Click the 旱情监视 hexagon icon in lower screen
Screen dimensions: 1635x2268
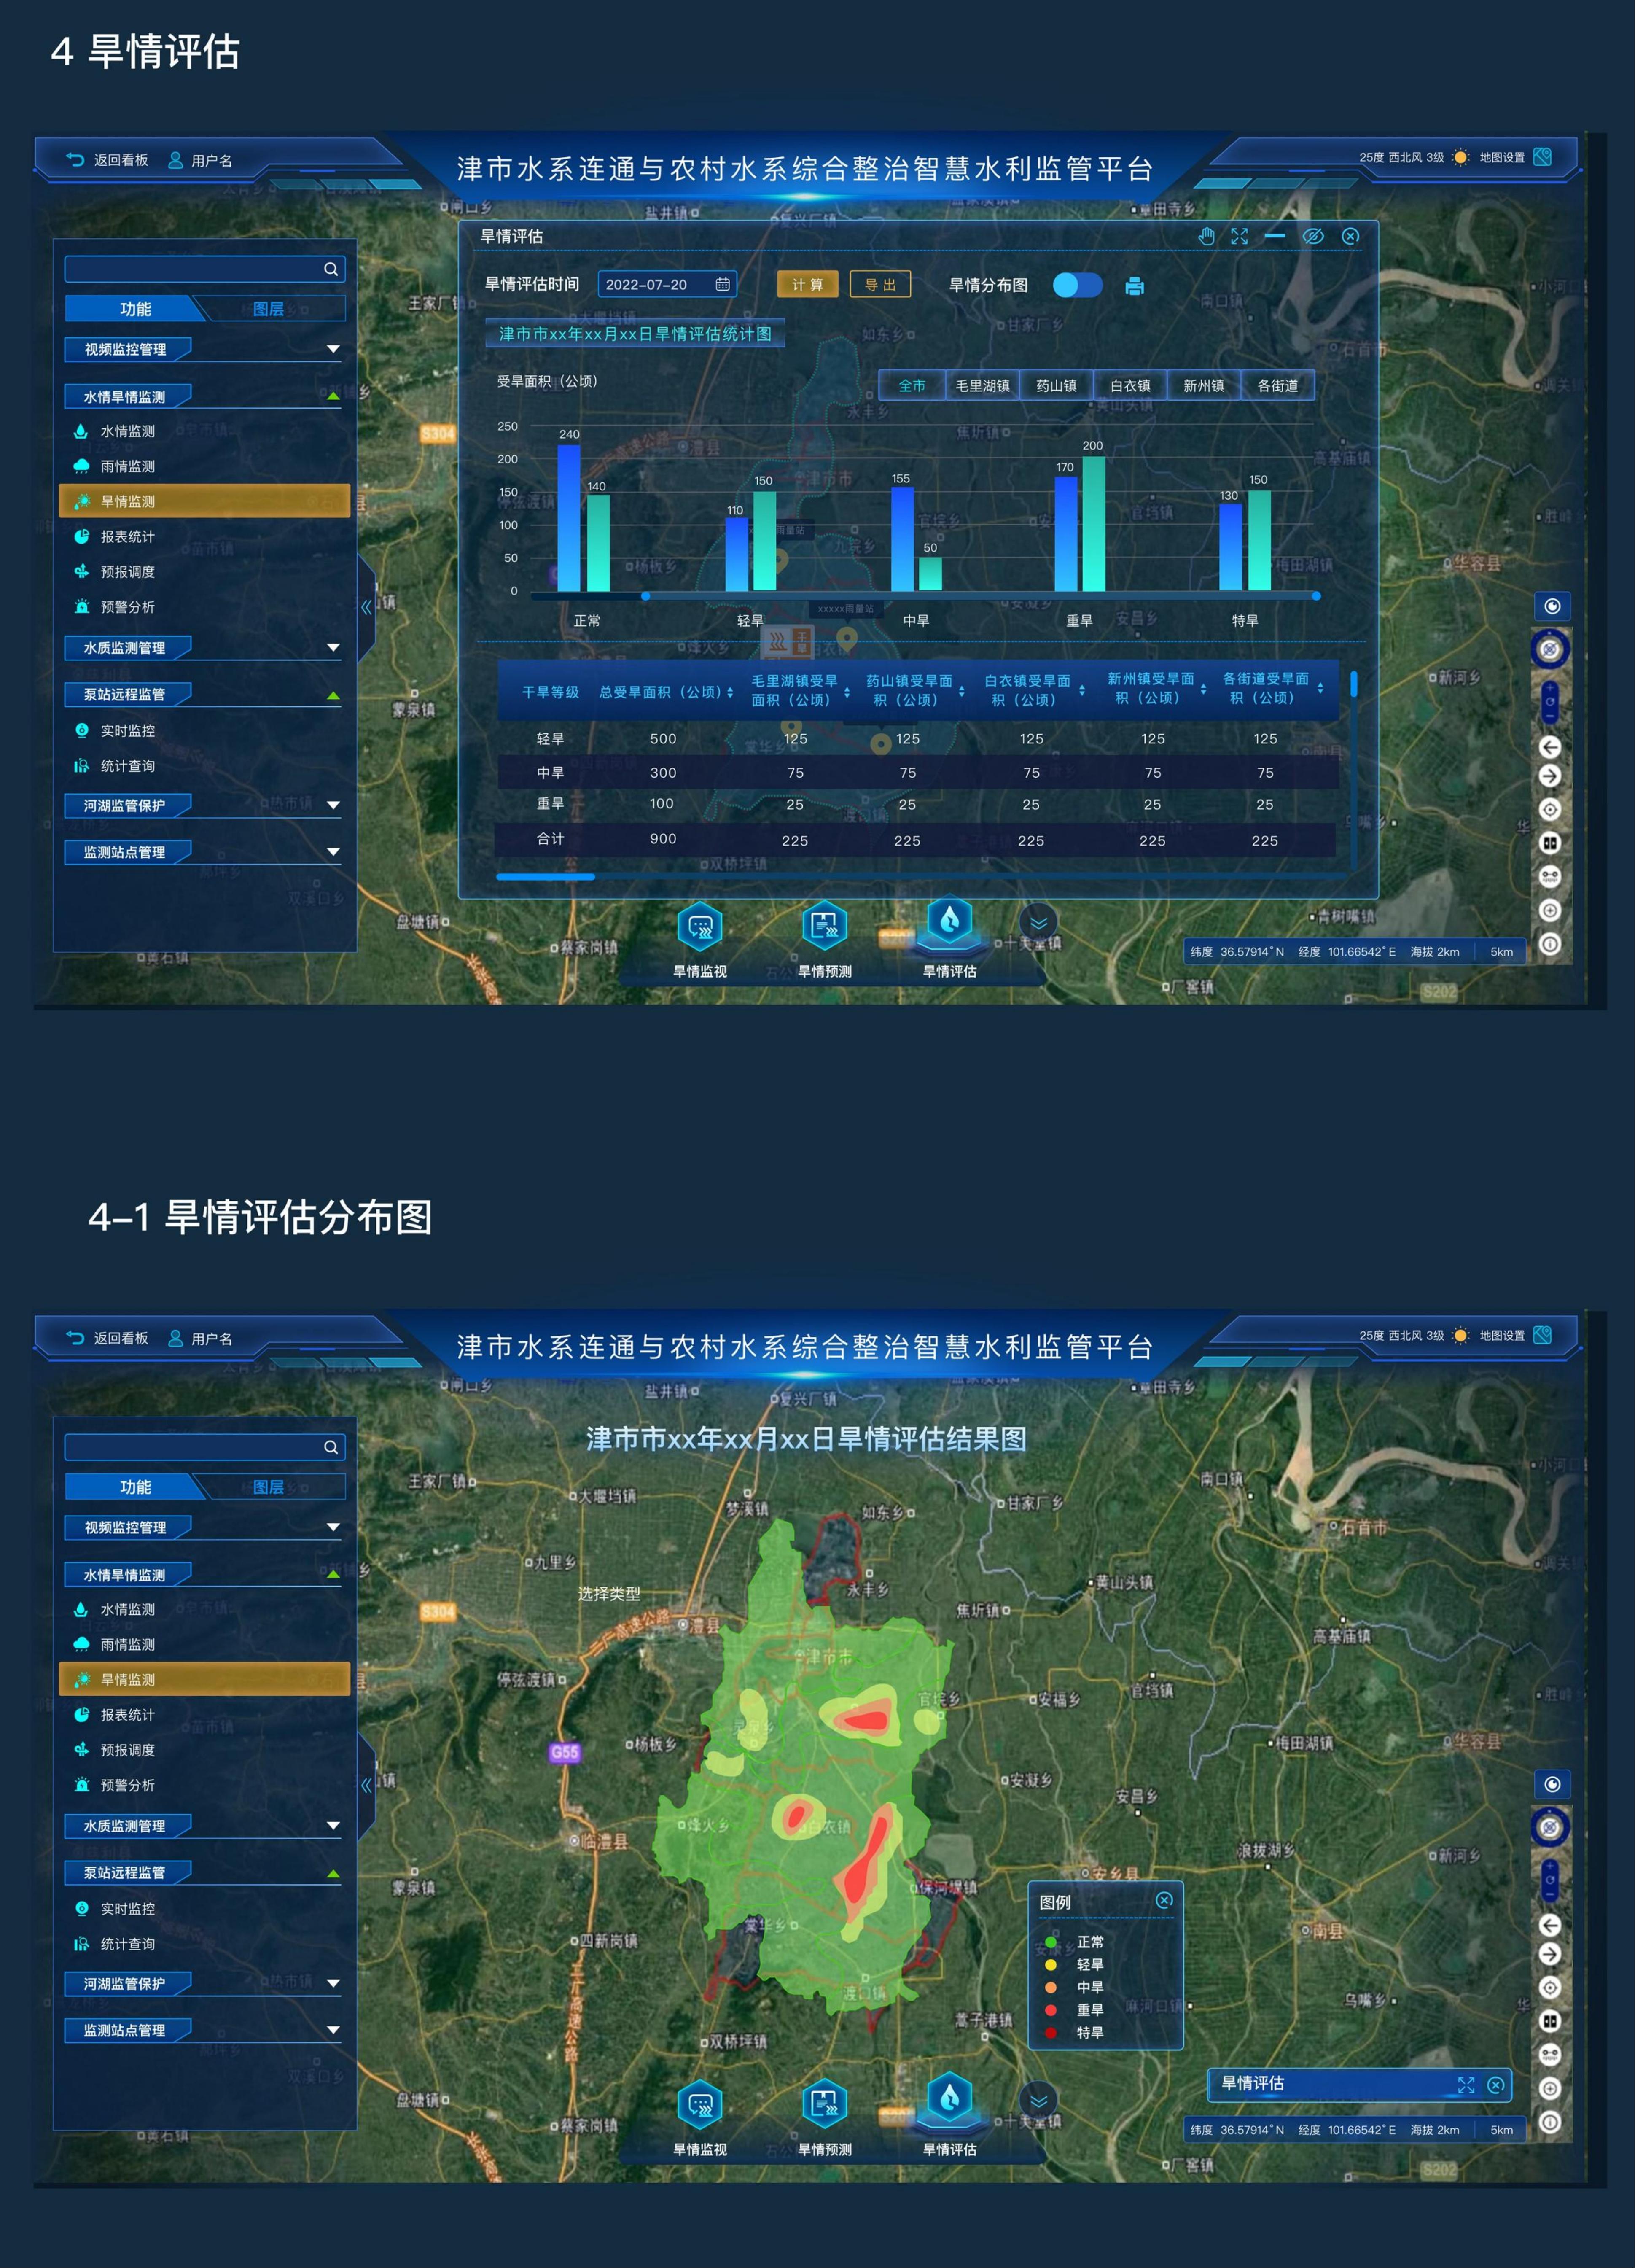[700, 2105]
